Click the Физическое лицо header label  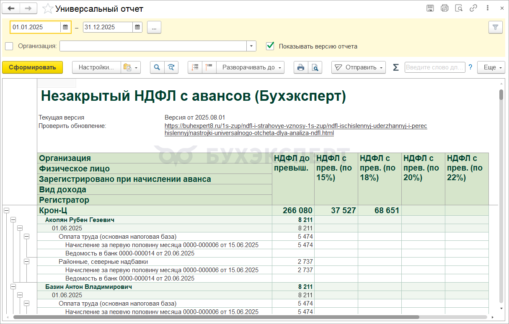(155, 168)
